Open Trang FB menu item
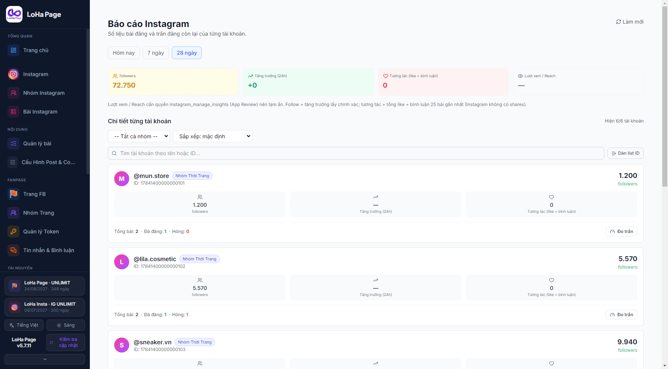This screenshot has width=668, height=369. (45, 194)
